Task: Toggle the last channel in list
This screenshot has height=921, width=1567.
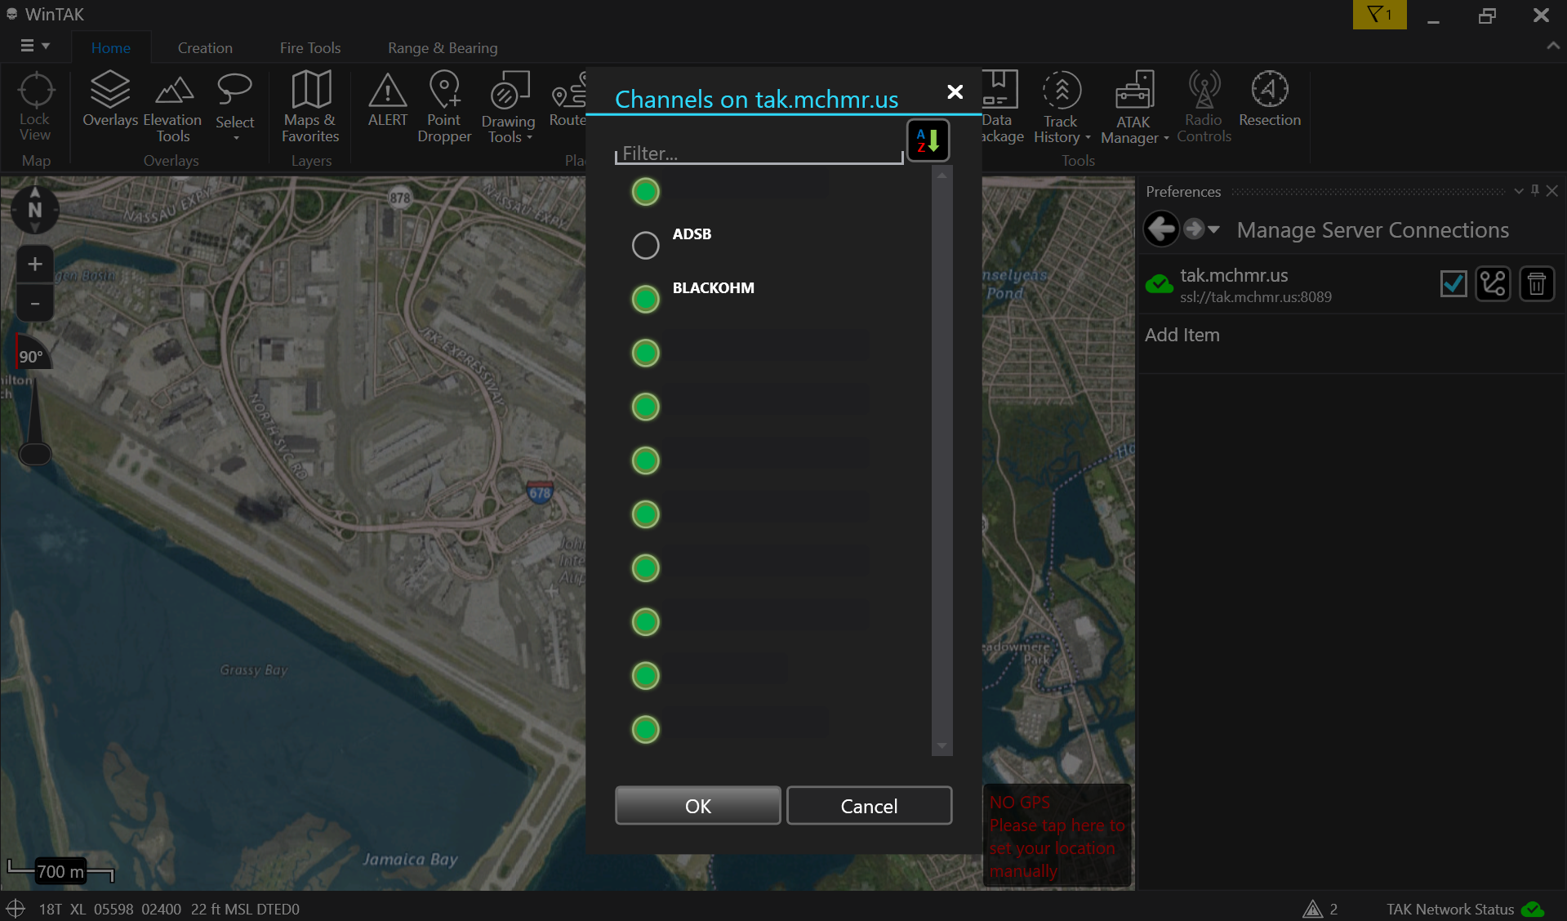Action: point(645,729)
